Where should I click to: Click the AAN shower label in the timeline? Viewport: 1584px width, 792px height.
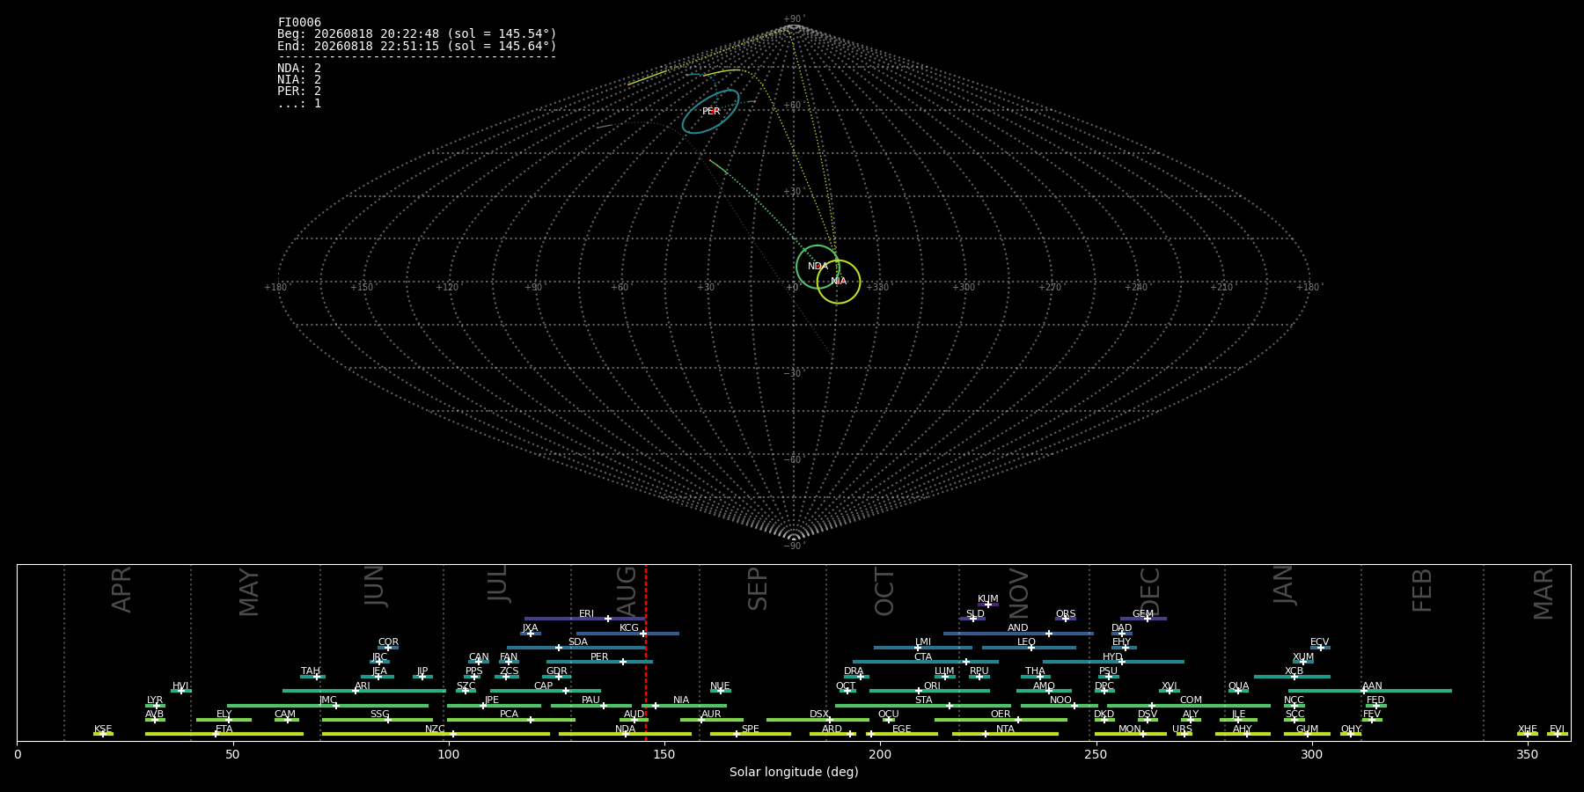coord(1372,686)
